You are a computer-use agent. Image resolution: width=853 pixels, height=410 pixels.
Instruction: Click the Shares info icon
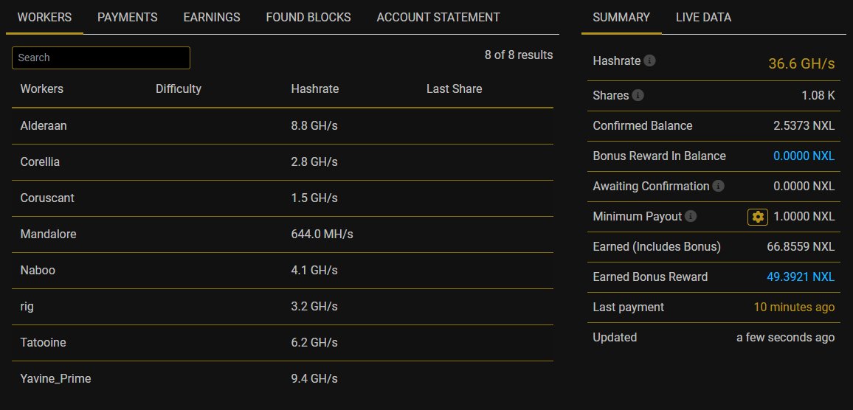point(638,96)
